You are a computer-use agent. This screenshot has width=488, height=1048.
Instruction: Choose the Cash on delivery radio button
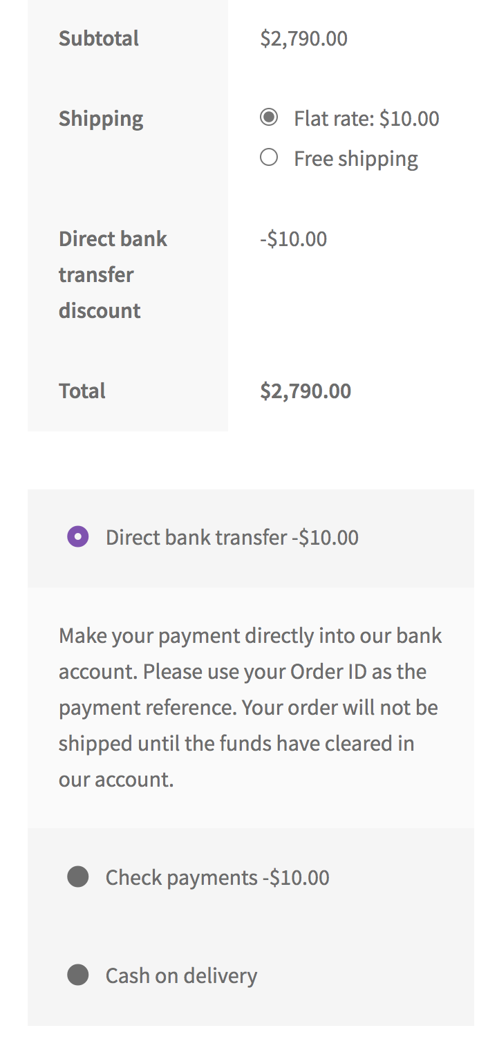tap(78, 975)
